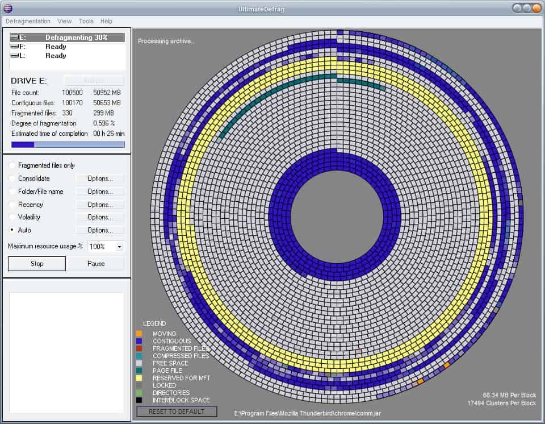Click the 'DRIVE E:' heading
The height and width of the screenshot is (424, 545).
29,81
